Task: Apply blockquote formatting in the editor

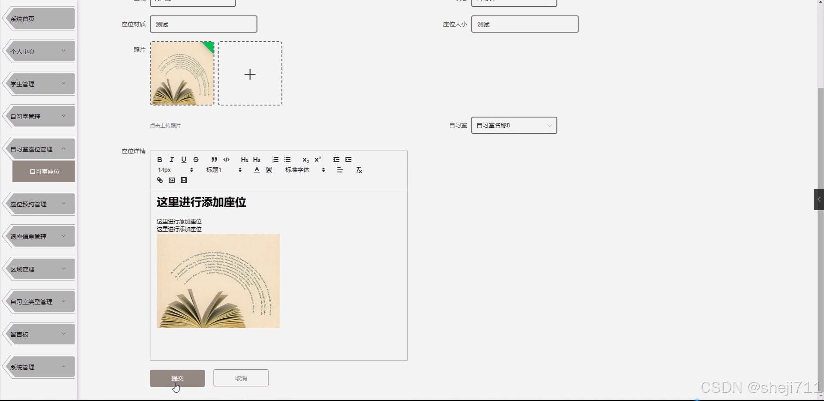Action: click(x=214, y=160)
